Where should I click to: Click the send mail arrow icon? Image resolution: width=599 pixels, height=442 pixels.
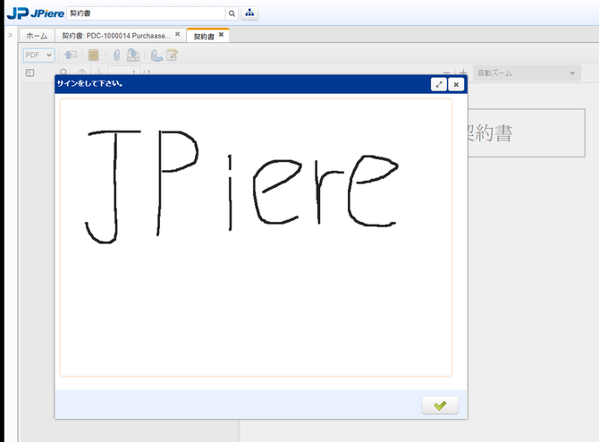pos(71,55)
